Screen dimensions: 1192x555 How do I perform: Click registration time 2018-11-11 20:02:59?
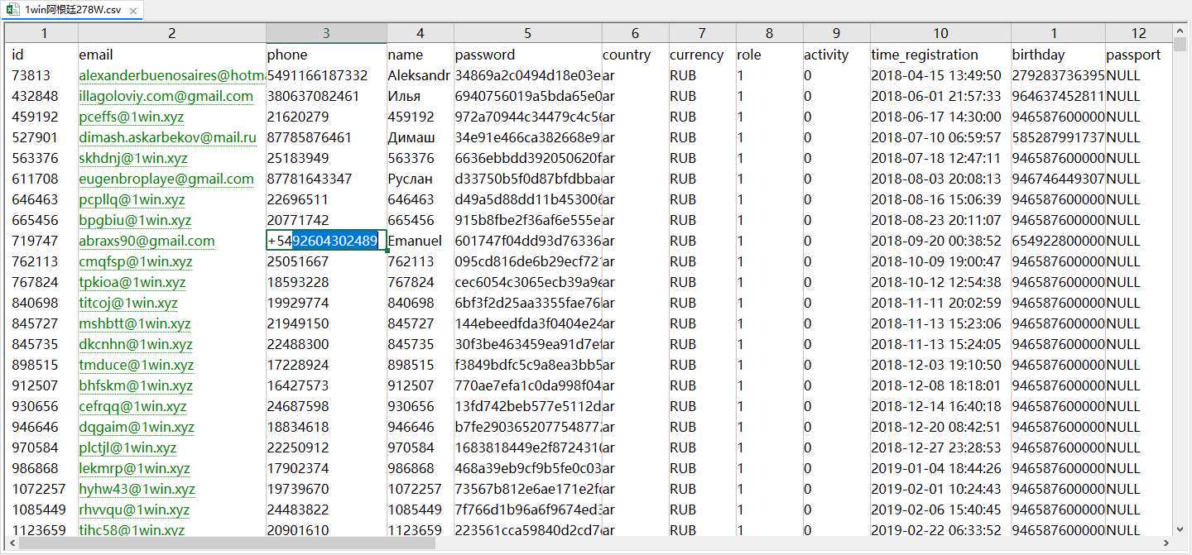coord(940,303)
